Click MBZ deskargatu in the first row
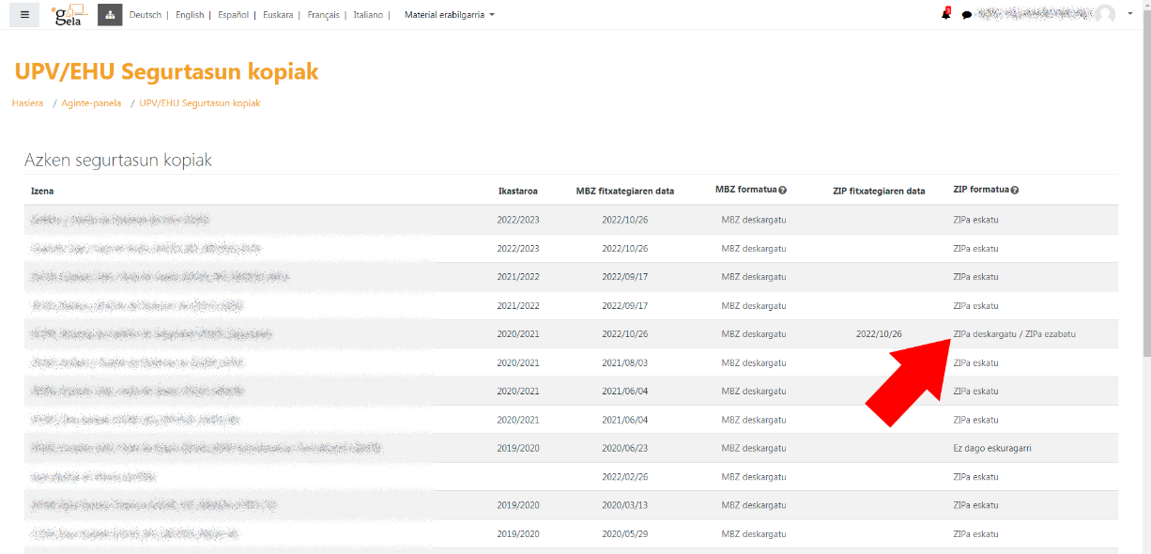 point(753,220)
